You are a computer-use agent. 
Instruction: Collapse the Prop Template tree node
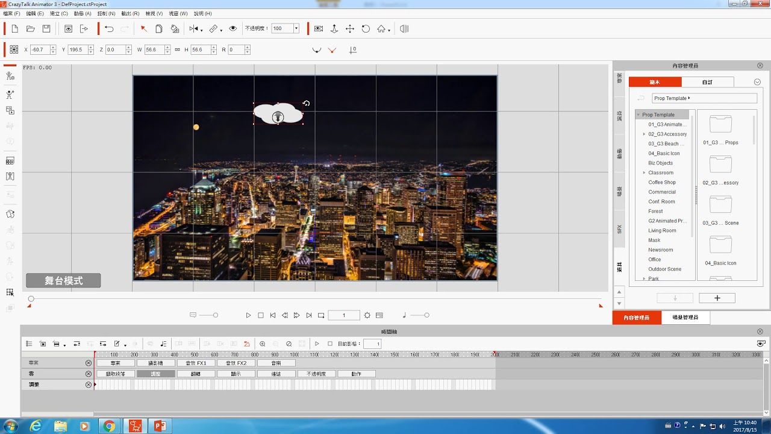[x=638, y=115]
